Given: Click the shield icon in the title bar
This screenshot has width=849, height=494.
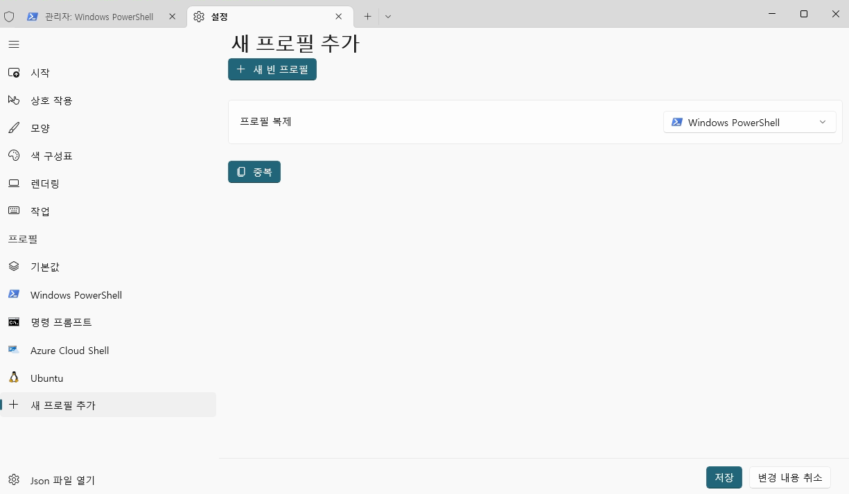Looking at the screenshot, I should coord(9,17).
